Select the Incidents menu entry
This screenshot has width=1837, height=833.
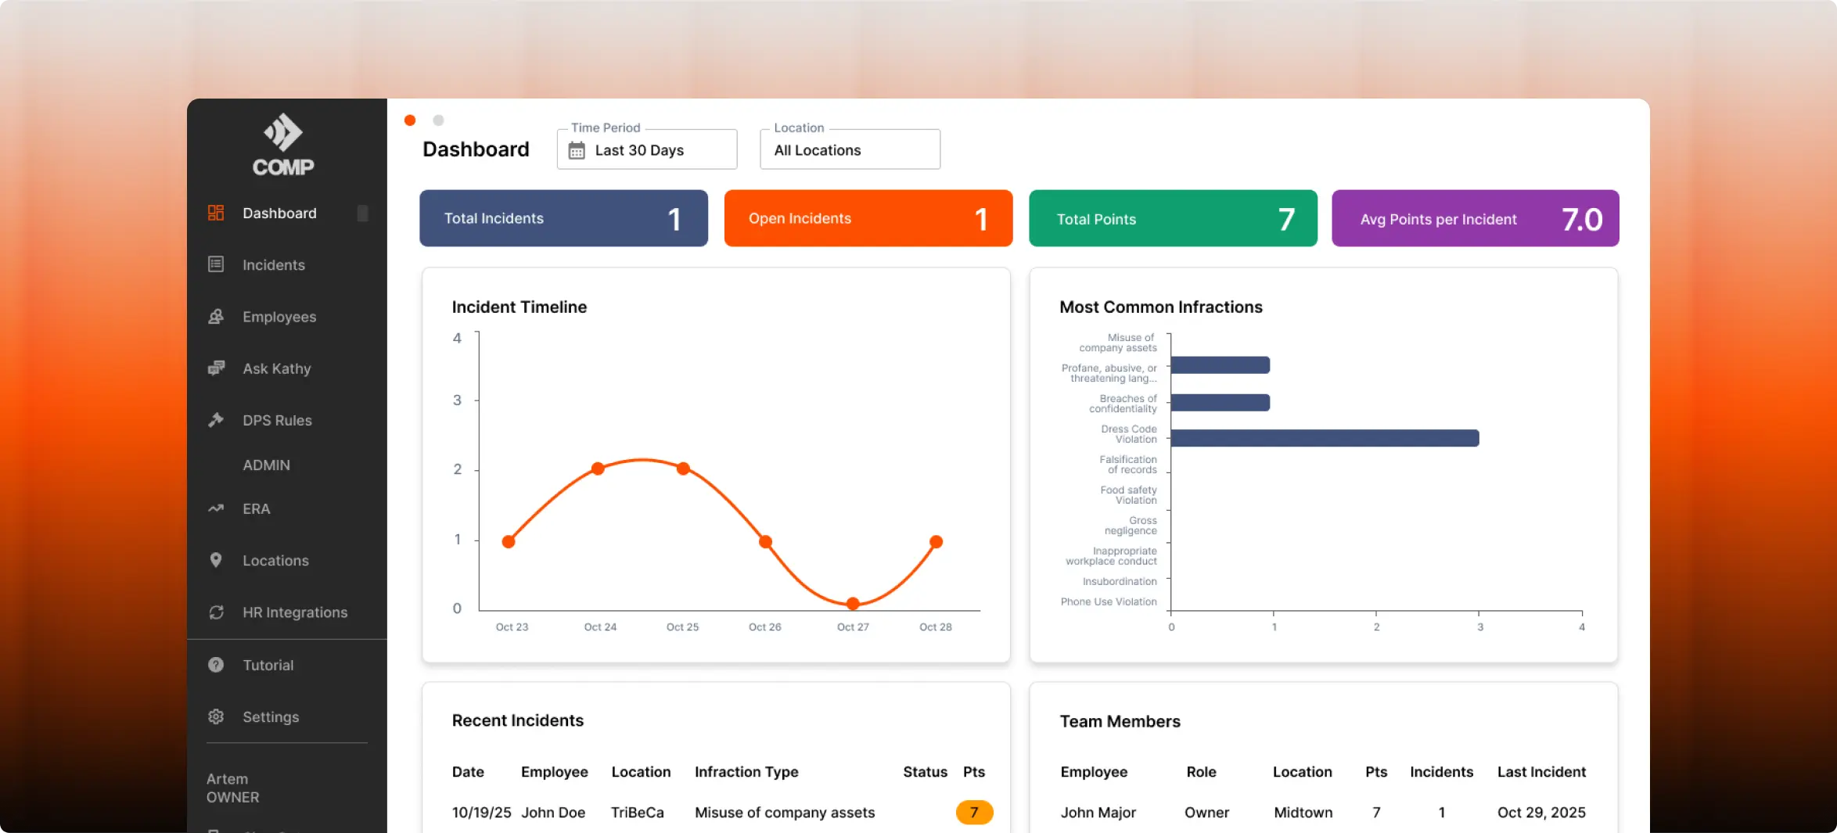274,264
